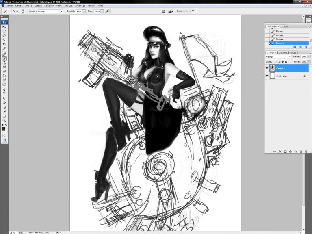Select the Blur tool

point(4,80)
